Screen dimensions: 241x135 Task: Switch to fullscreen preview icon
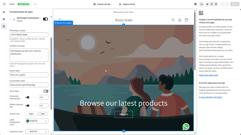pos(216,4)
